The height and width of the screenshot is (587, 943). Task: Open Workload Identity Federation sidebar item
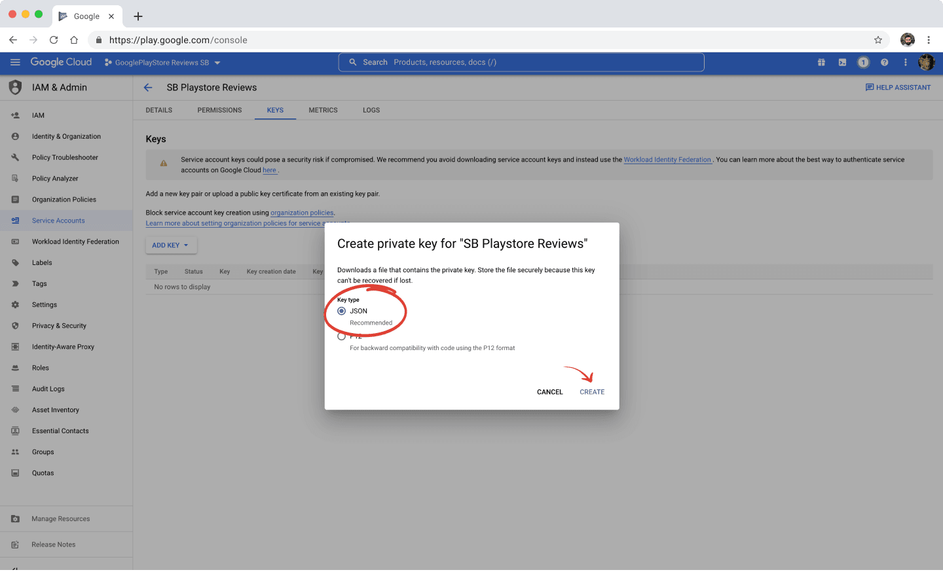click(x=66, y=241)
